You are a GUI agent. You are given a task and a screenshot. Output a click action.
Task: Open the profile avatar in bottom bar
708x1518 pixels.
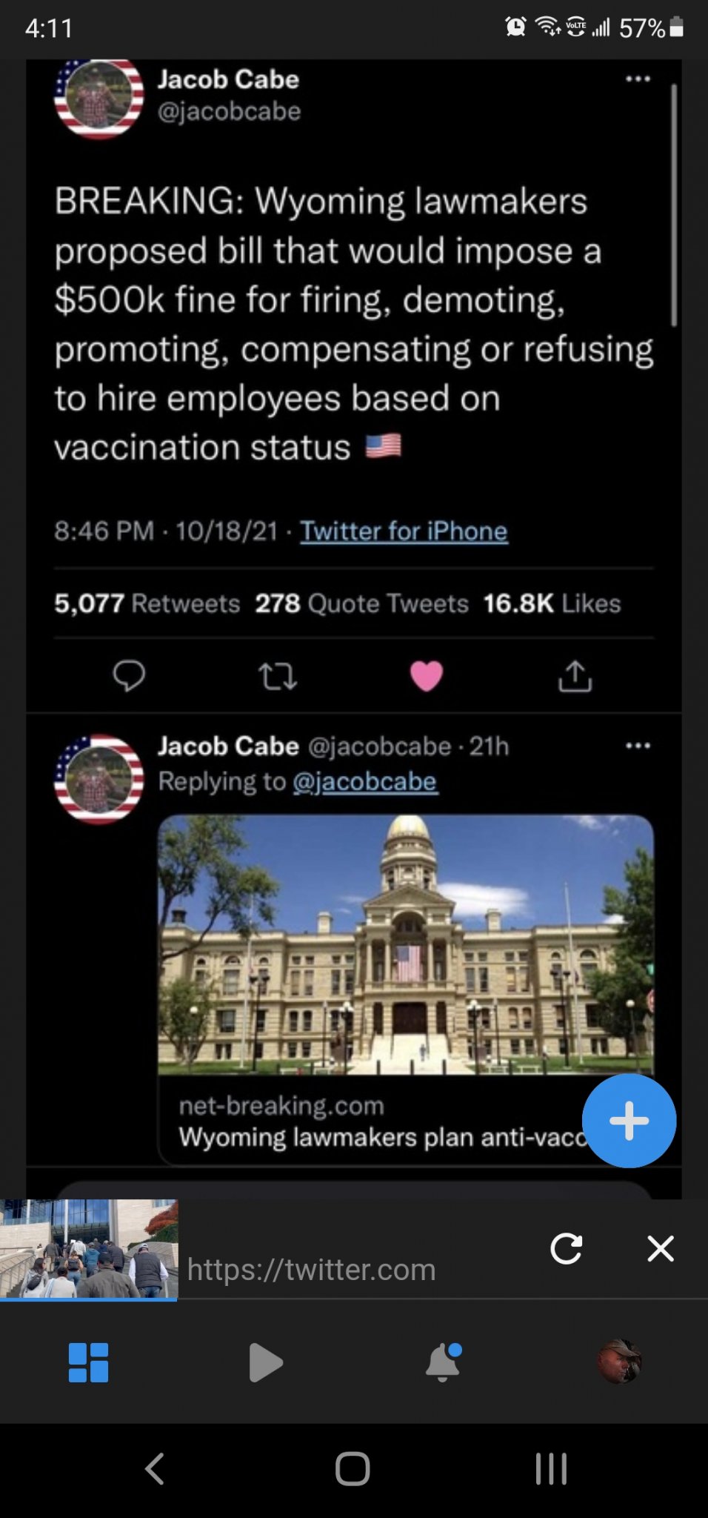619,1362
